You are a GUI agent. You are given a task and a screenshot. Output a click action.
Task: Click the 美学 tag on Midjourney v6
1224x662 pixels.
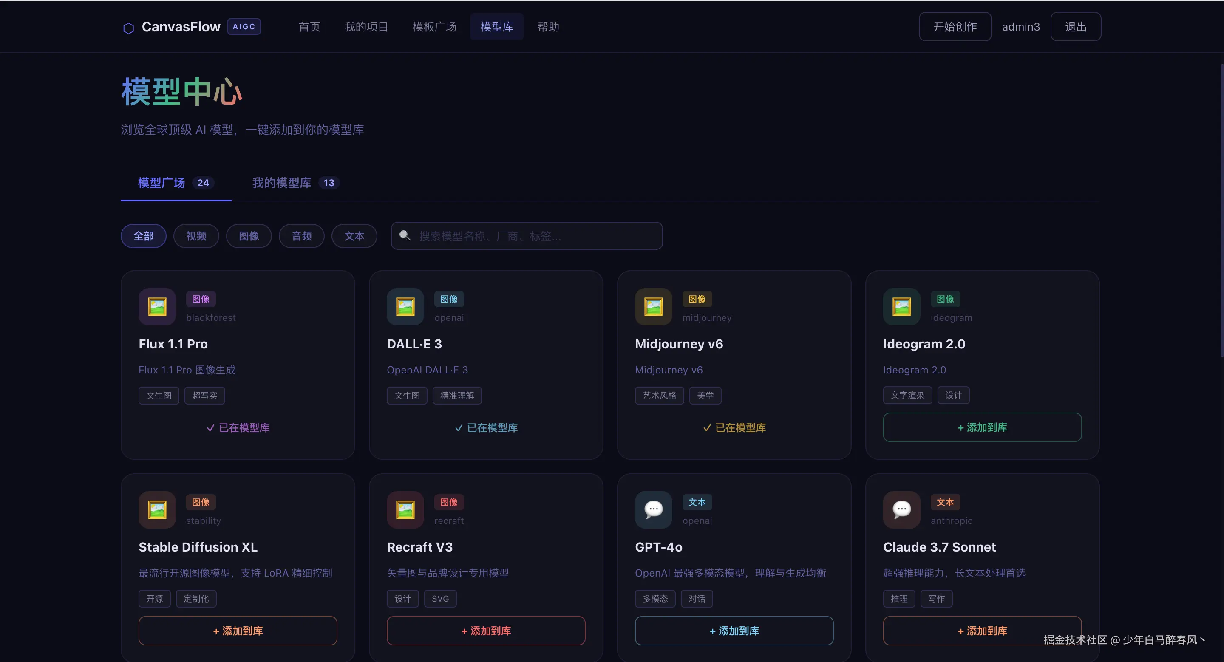coord(705,396)
